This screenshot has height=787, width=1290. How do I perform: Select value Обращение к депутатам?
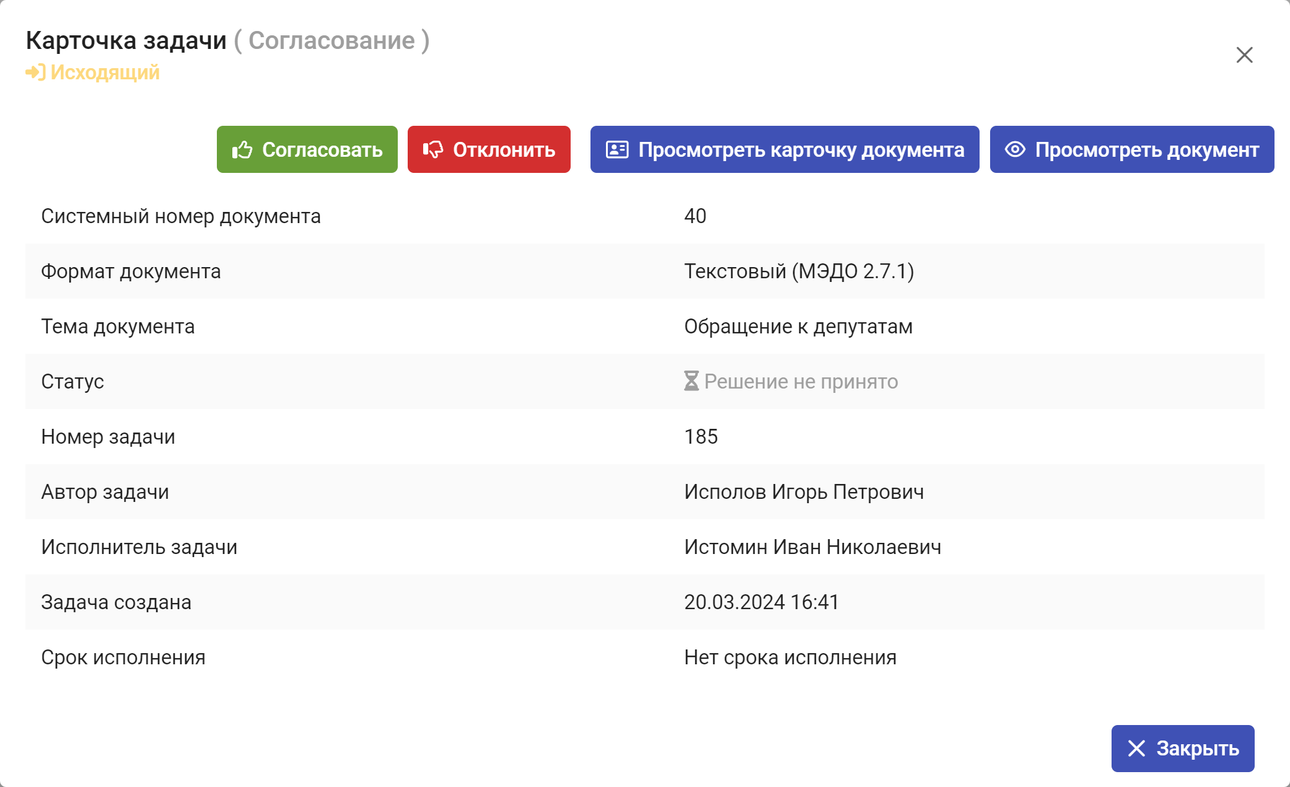tap(798, 327)
